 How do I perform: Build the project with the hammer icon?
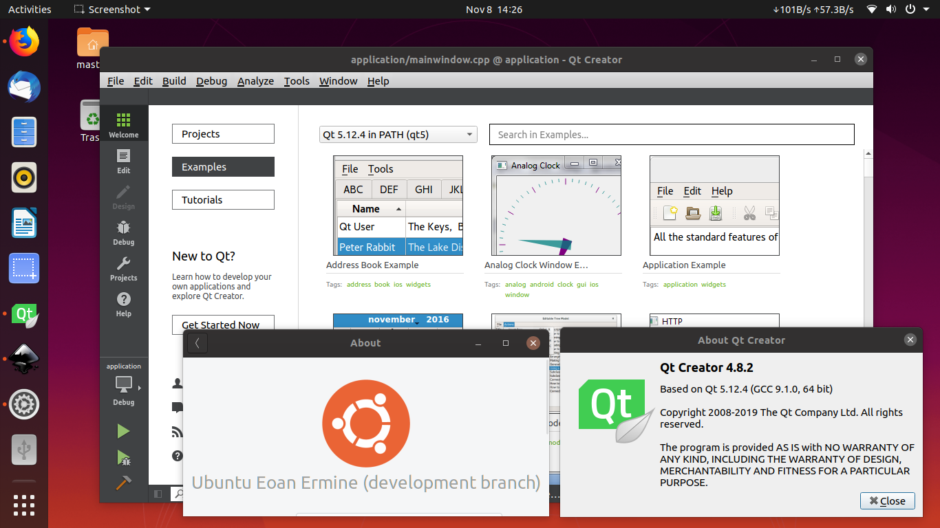tap(124, 483)
